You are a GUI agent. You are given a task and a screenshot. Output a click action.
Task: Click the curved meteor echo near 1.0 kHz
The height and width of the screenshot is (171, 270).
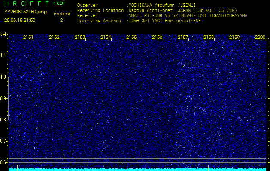(x=37, y=76)
